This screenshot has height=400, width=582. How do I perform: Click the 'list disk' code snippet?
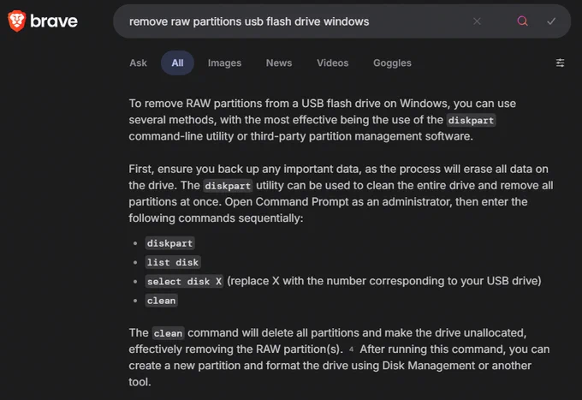coord(173,262)
